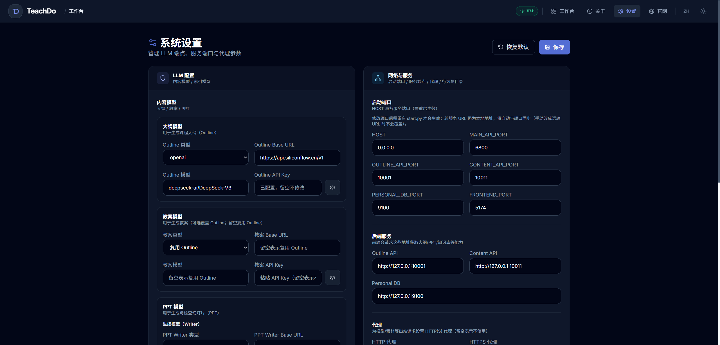
Task: Click the TeachDo logo icon
Action: (15, 11)
